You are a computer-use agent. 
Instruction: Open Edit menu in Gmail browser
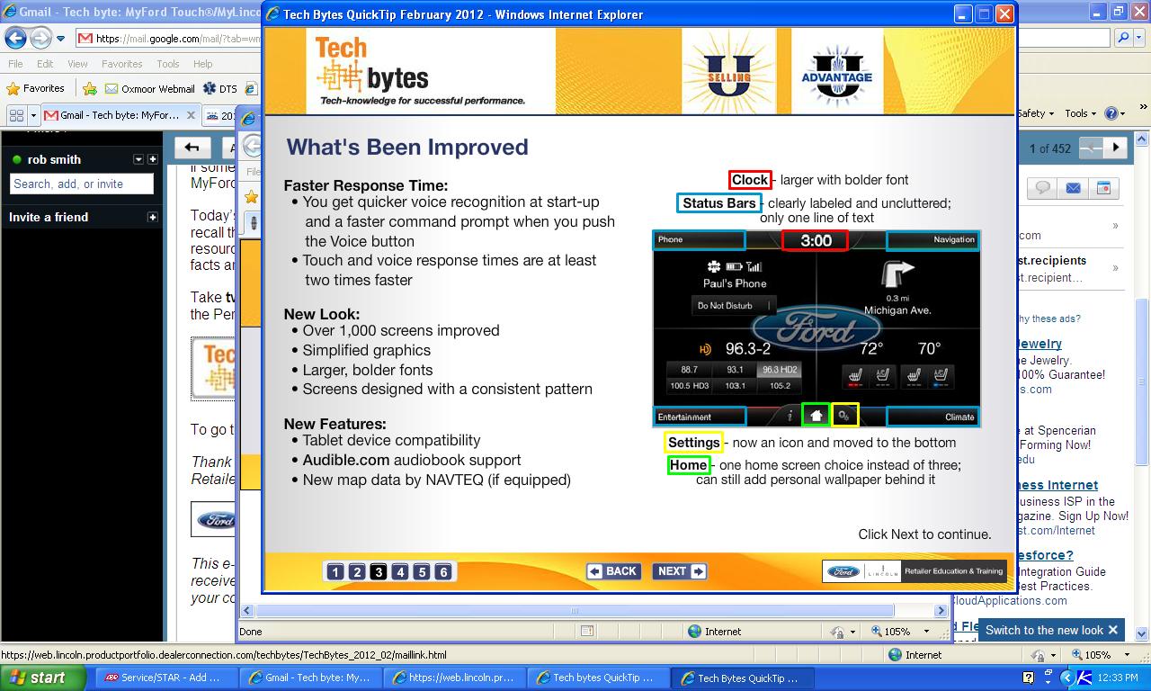coord(45,64)
